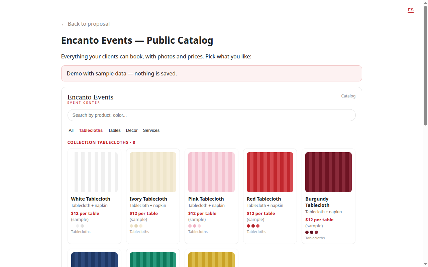Image resolution: width=428 pixels, height=267 pixels.
Task: Show the Services category tab
Action: [x=151, y=130]
